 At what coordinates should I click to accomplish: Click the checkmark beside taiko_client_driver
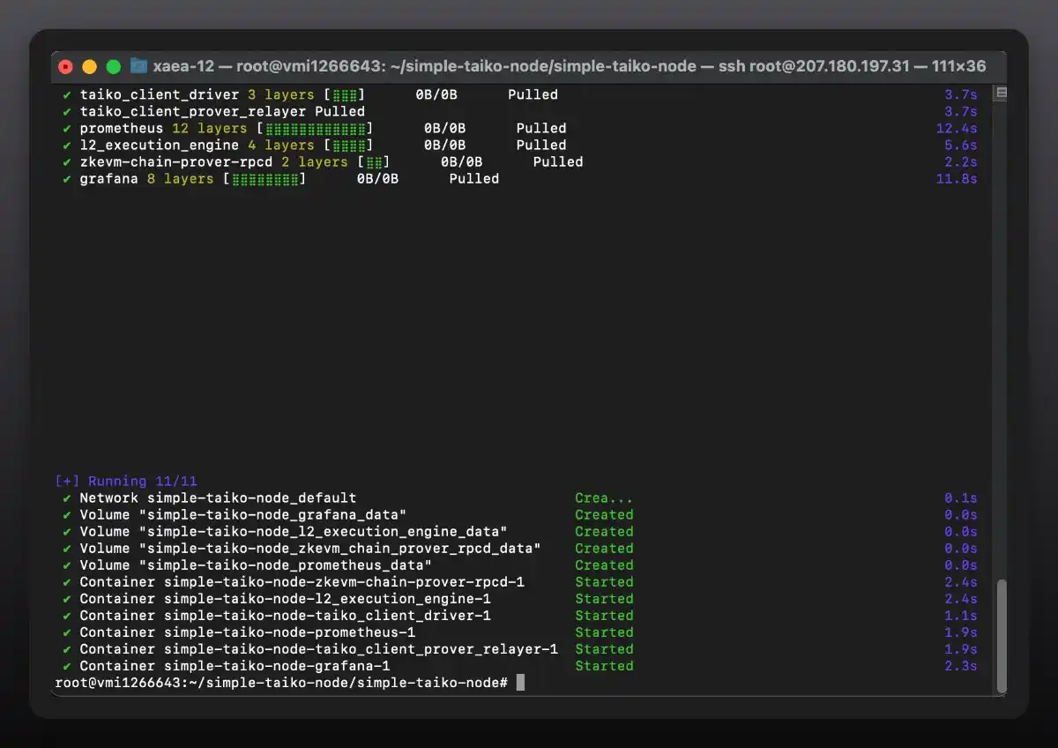[x=67, y=94]
